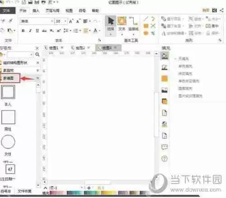The image size is (226, 198).
Task: Select the gradient fill option
Action: pos(185,74)
